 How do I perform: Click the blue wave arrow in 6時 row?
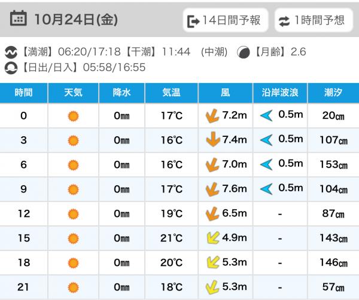pos(266,164)
